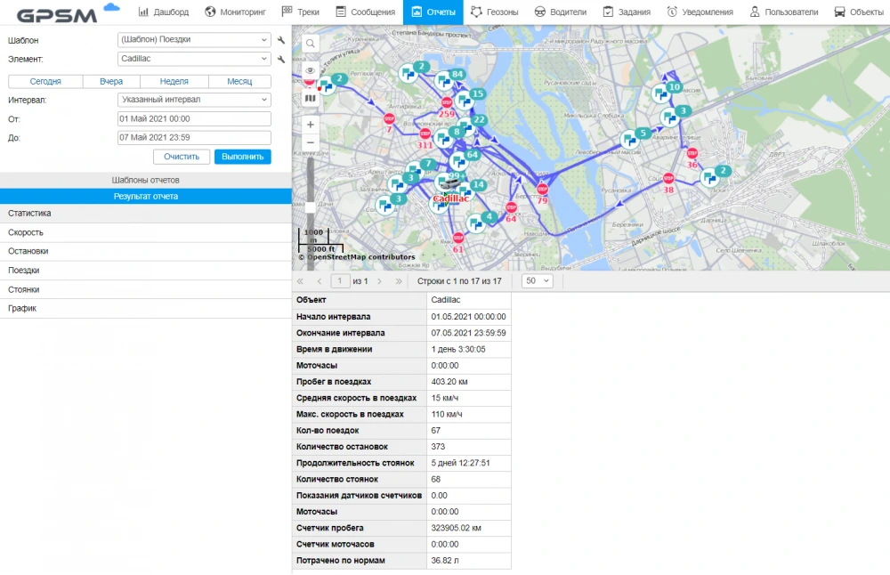Viewport: 890px width, 575px height.
Task: Change rows per page dropdown showing 50
Action: pos(537,280)
